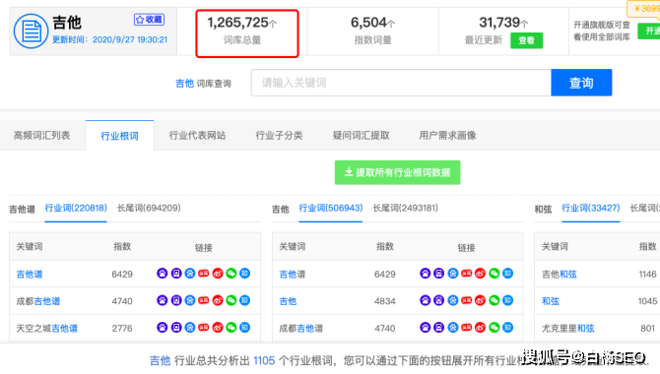Click index value 4834
Viewport: 660px width, 374px height.
(385, 301)
